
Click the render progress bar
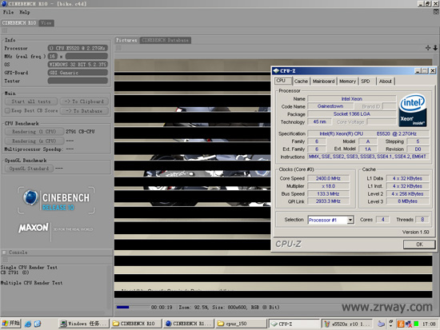click(133, 308)
